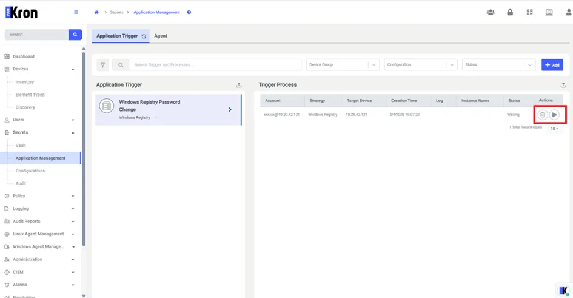Open the Device Group dropdown
Screen dimensions: 573x298
click(343, 65)
